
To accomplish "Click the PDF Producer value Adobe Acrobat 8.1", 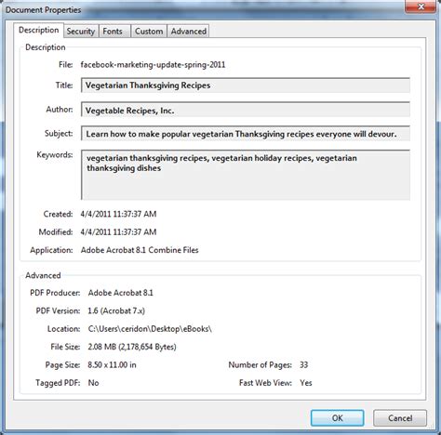I will pos(121,293).
